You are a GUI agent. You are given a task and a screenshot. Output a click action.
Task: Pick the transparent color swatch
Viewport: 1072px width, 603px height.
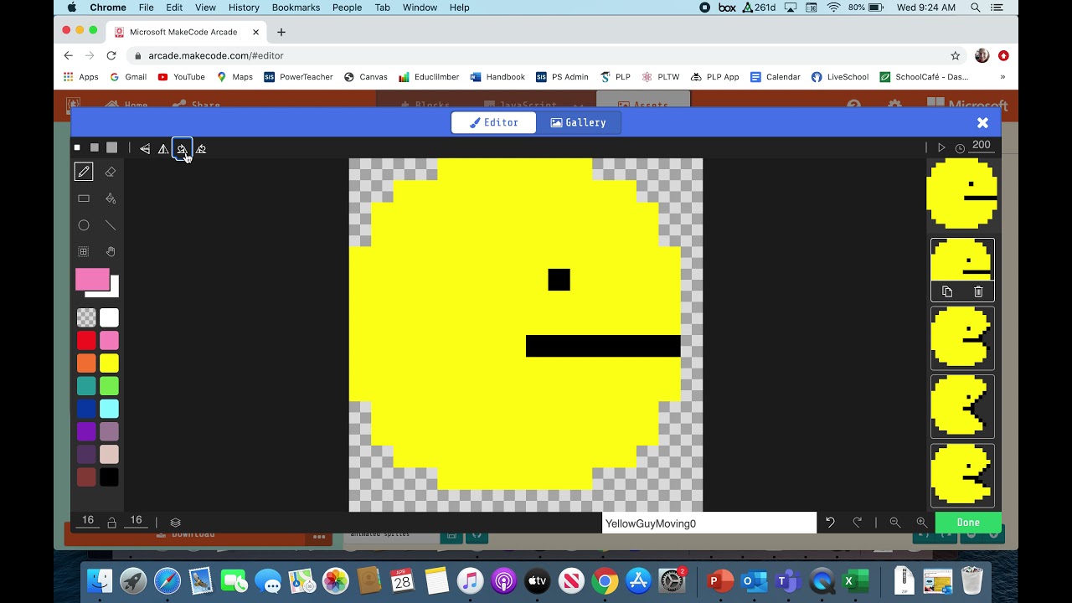point(86,317)
